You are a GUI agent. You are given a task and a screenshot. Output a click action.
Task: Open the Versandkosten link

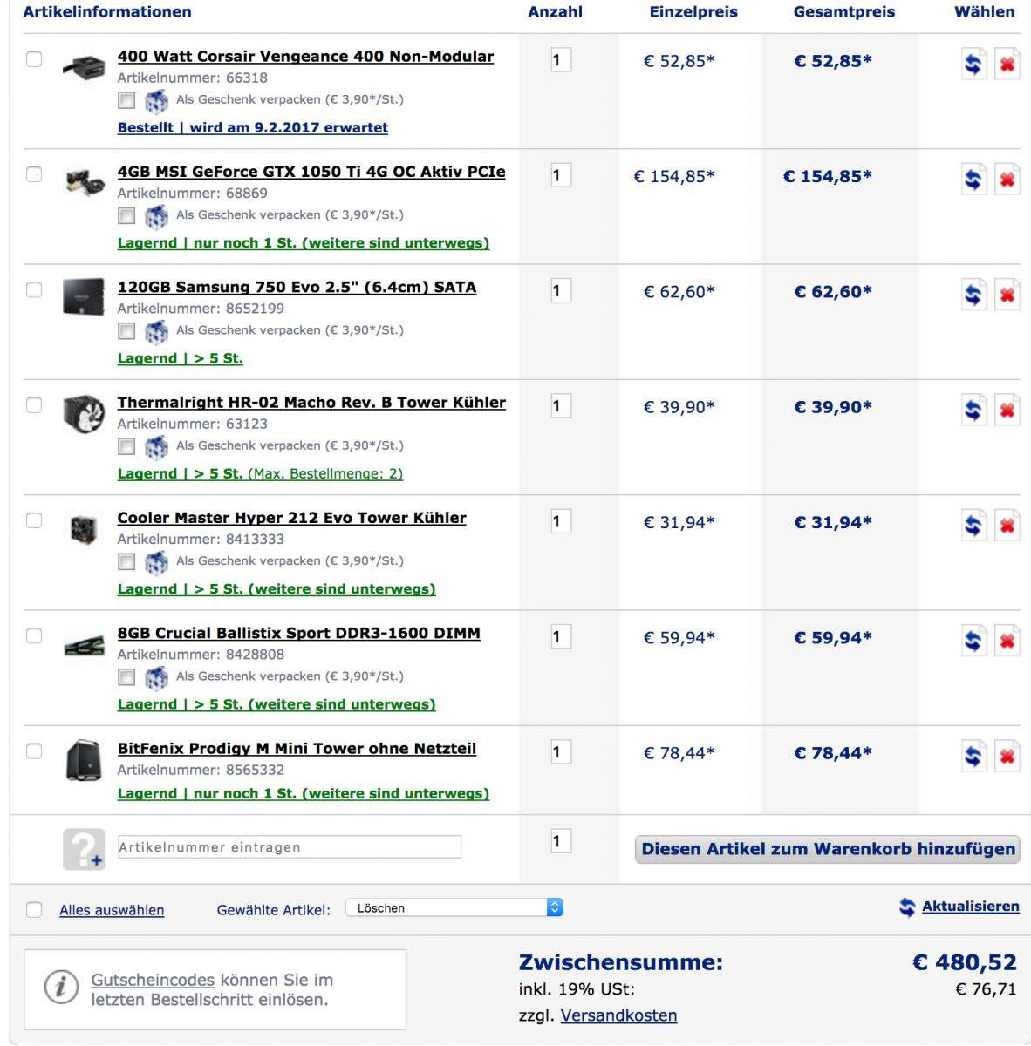coord(618,1015)
